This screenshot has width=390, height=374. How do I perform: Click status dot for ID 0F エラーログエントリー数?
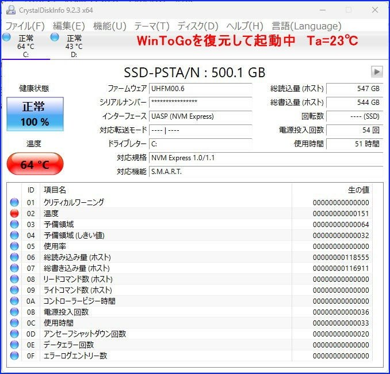point(14,356)
